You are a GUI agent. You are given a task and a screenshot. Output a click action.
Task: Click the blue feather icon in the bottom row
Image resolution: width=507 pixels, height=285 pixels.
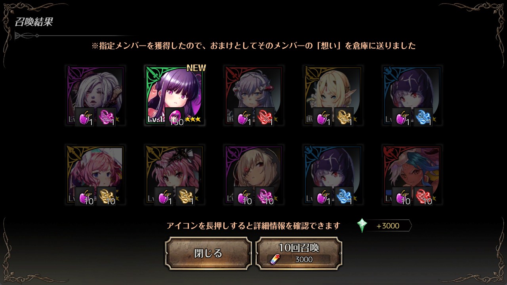coord(344,196)
